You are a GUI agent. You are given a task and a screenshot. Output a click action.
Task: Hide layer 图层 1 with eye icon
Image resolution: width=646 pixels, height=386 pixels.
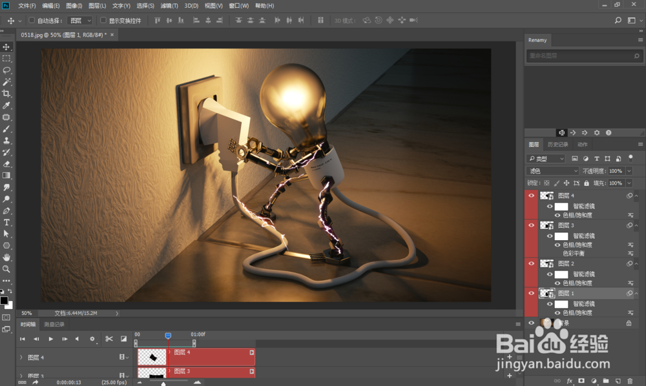pyautogui.click(x=531, y=293)
